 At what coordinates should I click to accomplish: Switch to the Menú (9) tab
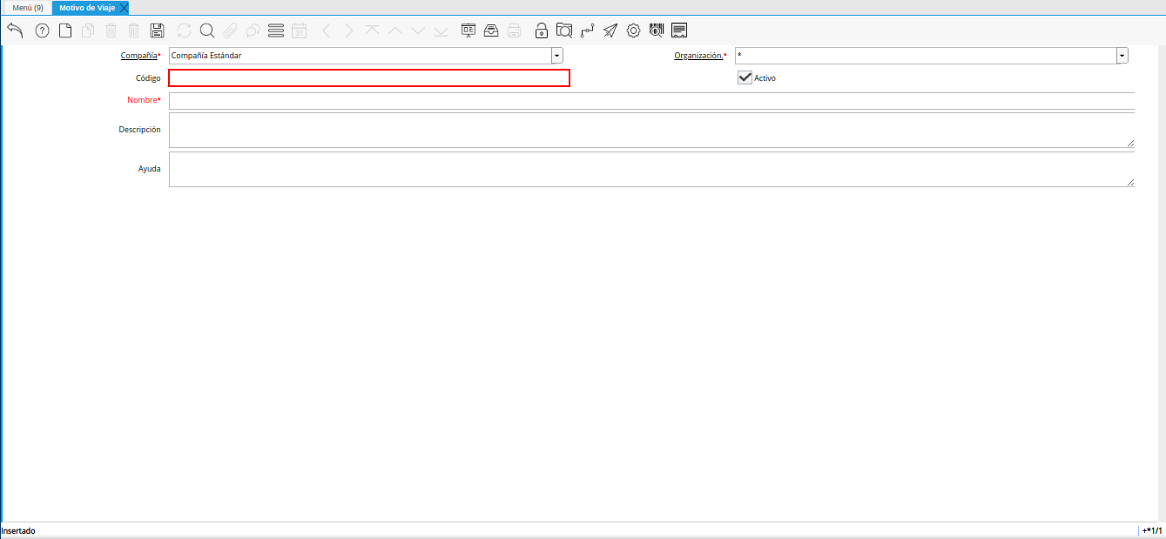28,8
